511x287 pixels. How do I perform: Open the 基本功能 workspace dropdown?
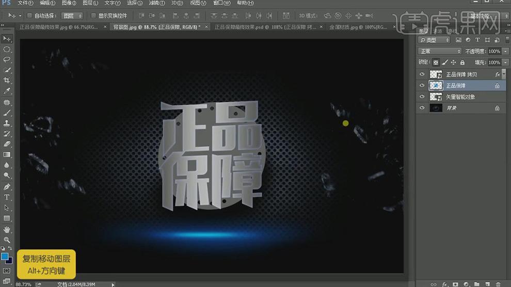pos(488,15)
